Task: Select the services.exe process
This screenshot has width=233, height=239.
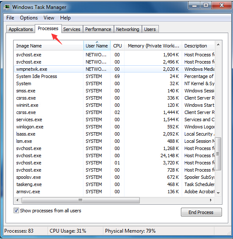Action: (x=114, y=119)
